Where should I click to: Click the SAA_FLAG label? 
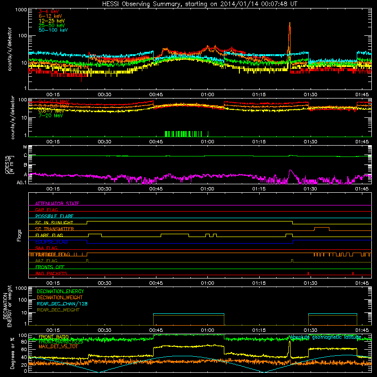pos(46,248)
